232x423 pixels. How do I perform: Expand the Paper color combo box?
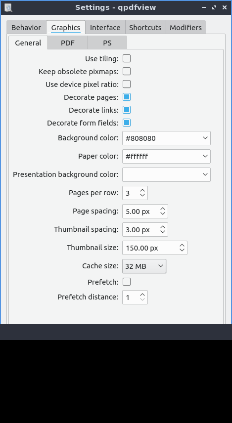(166, 157)
